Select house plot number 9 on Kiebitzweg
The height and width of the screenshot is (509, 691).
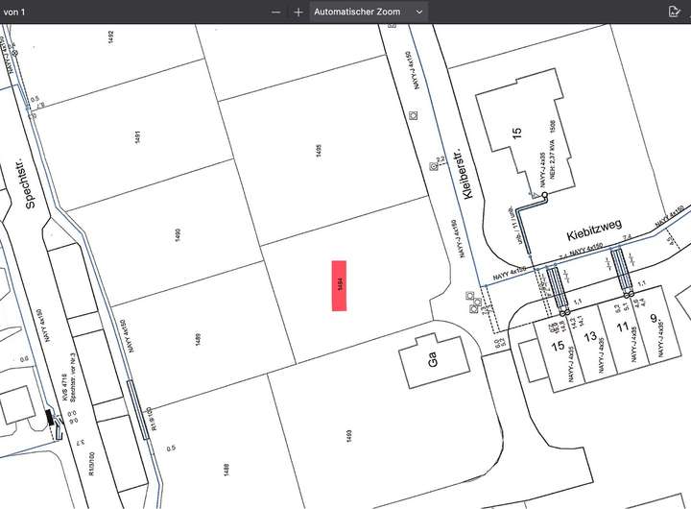(x=654, y=321)
